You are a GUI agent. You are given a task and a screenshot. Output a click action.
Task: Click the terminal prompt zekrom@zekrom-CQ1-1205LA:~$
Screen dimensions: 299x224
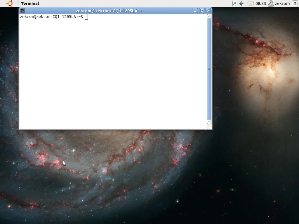pos(51,17)
